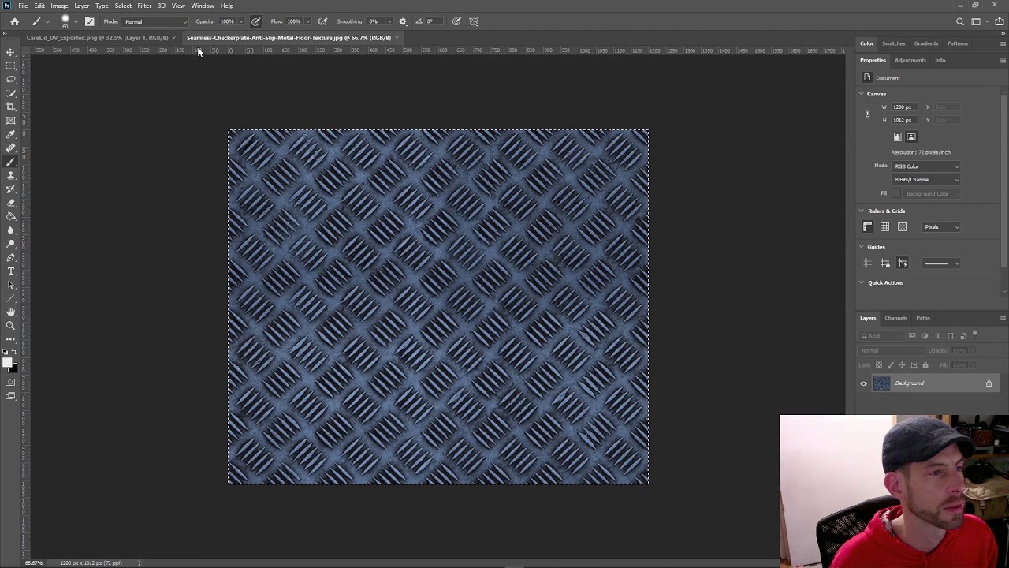Click the Home icon in options bar
Image resolution: width=1009 pixels, height=568 pixels.
(x=14, y=21)
